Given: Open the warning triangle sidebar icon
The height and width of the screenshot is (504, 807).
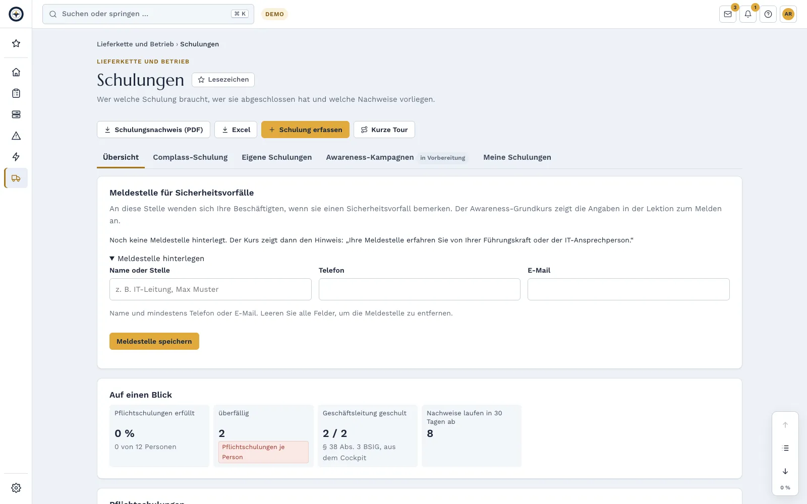Looking at the screenshot, I should (16, 136).
